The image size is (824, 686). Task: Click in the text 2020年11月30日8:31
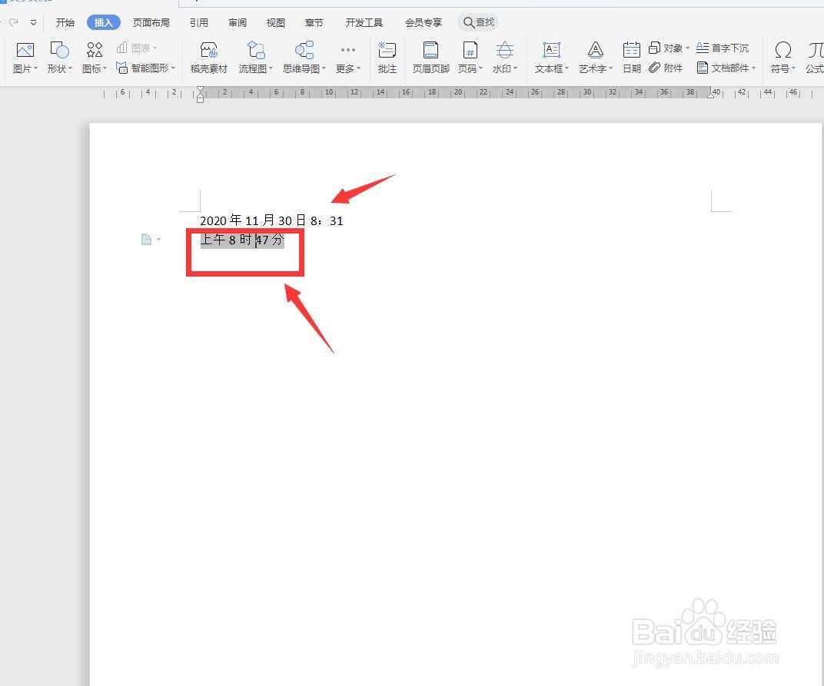271,220
